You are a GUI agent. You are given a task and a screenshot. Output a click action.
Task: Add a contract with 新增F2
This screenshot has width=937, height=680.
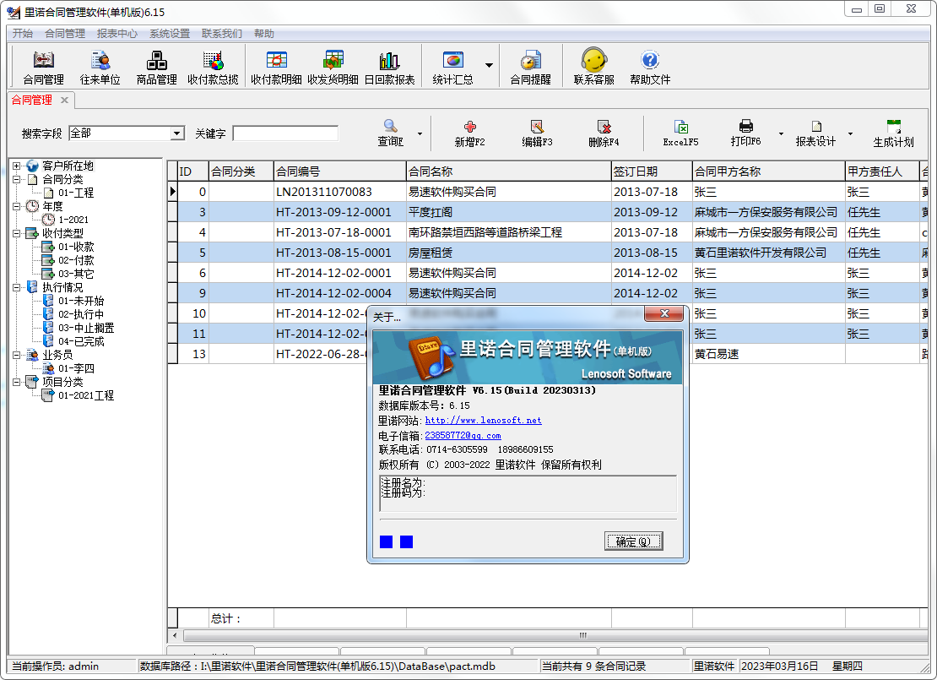(469, 133)
